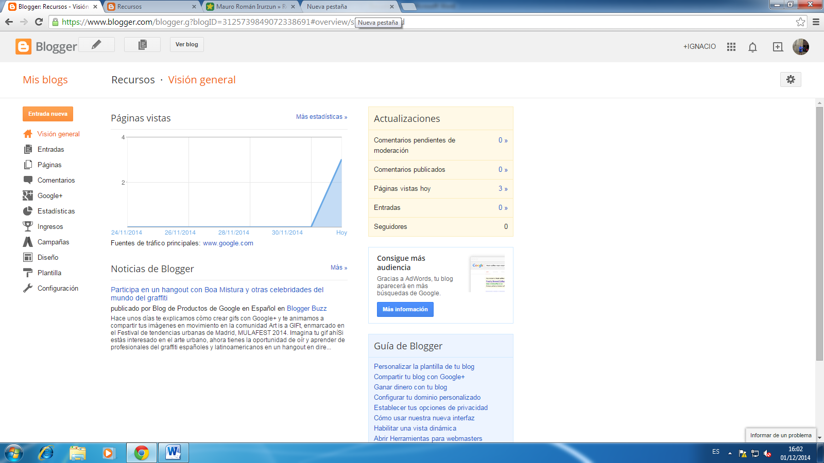Click the Blogger logo icon
Viewport: 824px width, 463px height.
(x=23, y=46)
